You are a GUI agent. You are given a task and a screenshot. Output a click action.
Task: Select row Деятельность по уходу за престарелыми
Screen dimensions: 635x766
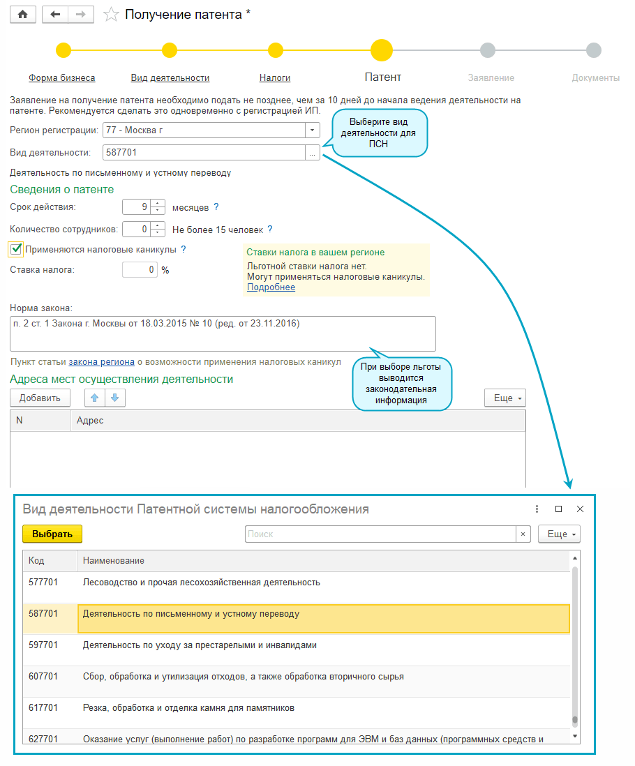coord(297,649)
